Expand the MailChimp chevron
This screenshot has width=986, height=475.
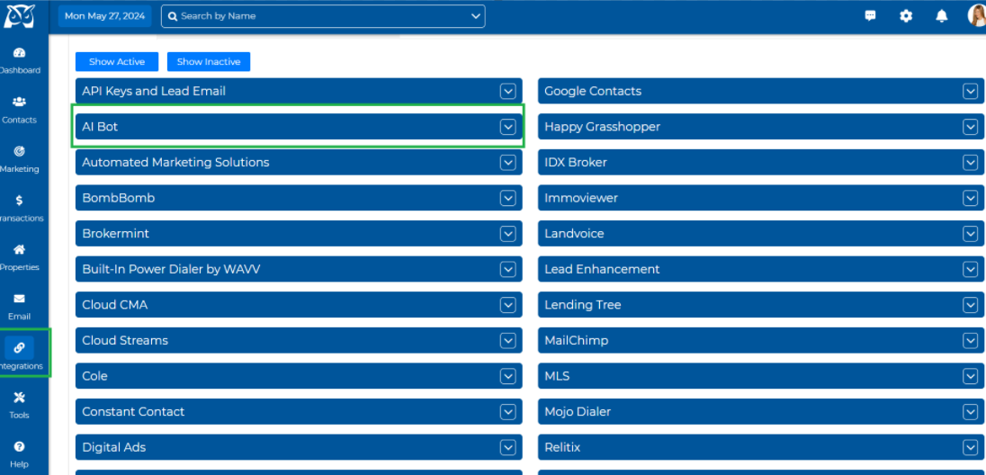click(970, 340)
